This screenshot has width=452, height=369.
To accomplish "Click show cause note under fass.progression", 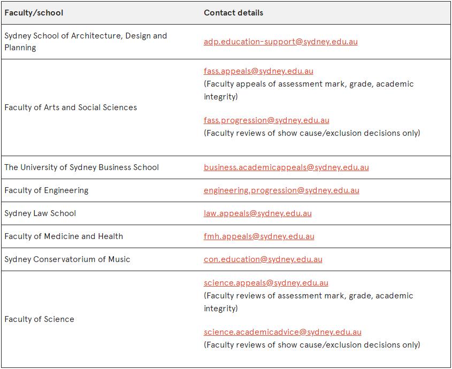I will 312,133.
